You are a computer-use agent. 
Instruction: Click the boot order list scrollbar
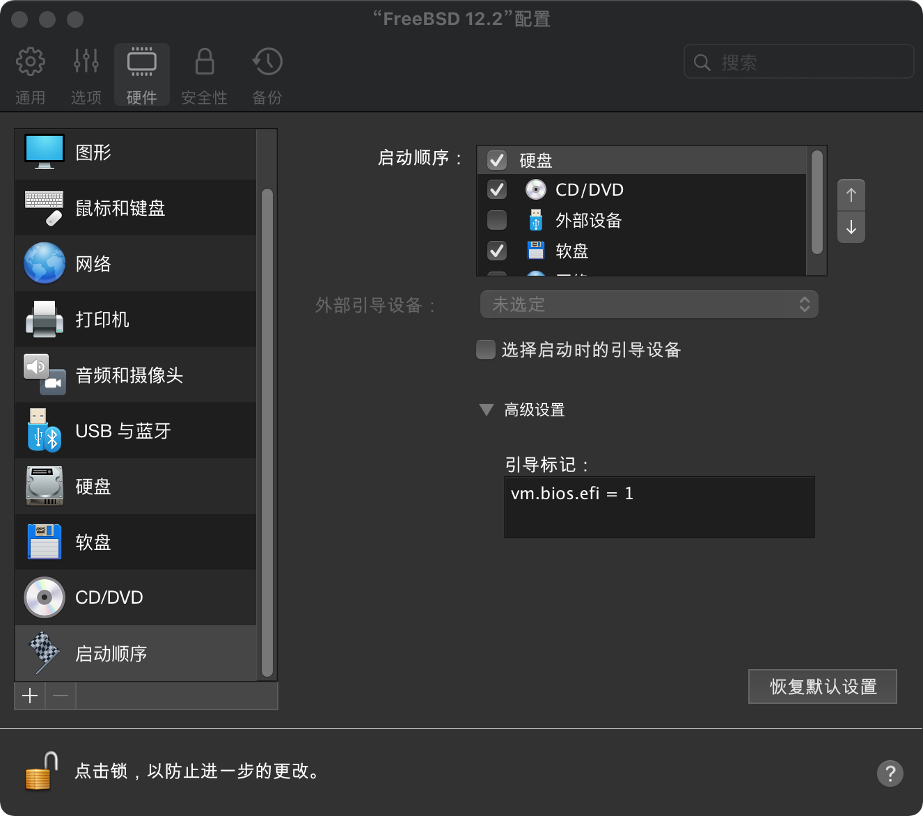click(817, 202)
